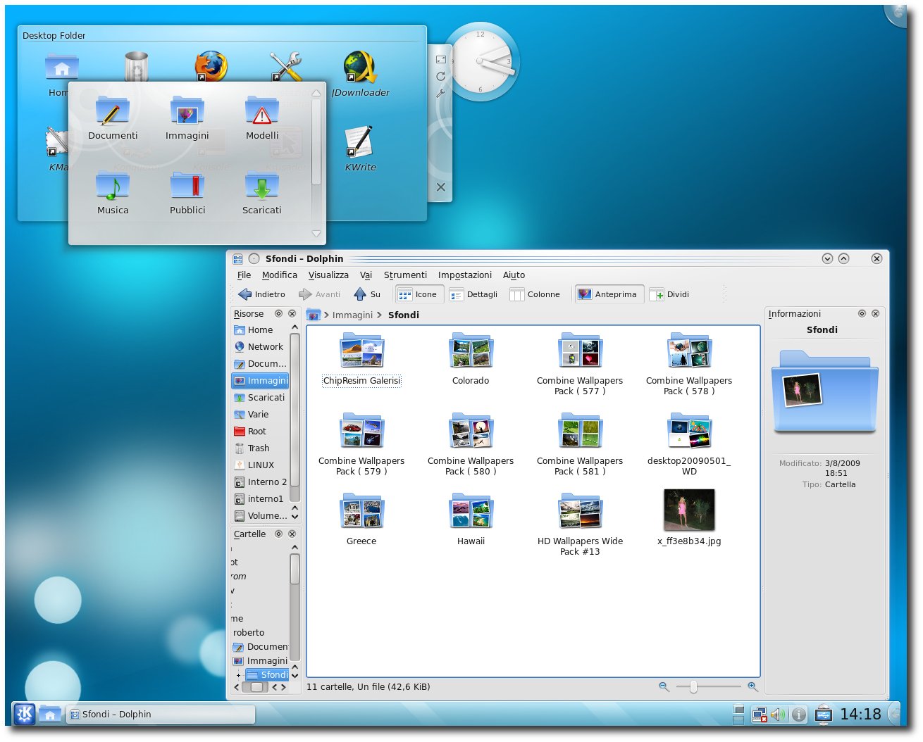Select the Interno 2 drive
Screen dimensions: 923x742
point(259,482)
